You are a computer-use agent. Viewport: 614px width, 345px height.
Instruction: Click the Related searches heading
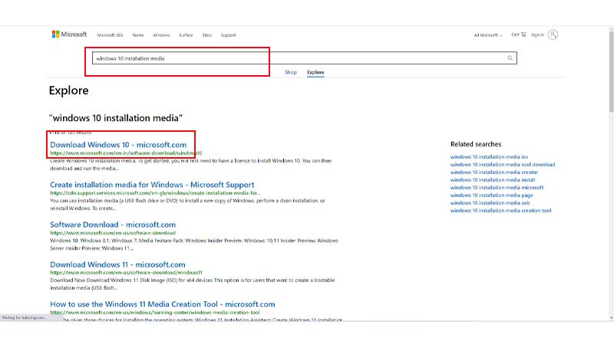[476, 144]
